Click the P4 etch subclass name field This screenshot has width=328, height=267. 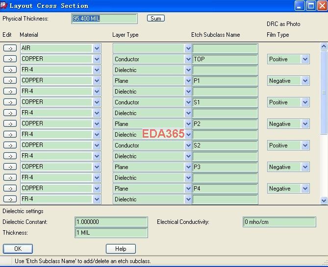[x=225, y=189]
